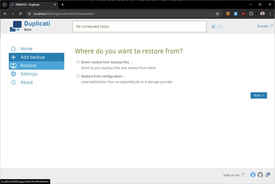Pause the Duplicati scheduler
Screen dimensions: 275x184
[213, 27]
